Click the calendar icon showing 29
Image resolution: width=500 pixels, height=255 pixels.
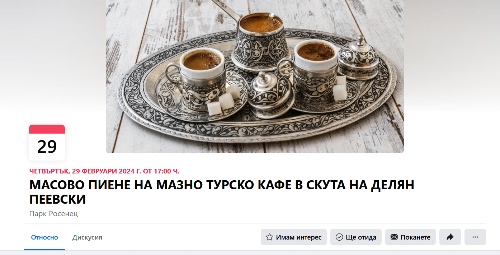pos(47,143)
